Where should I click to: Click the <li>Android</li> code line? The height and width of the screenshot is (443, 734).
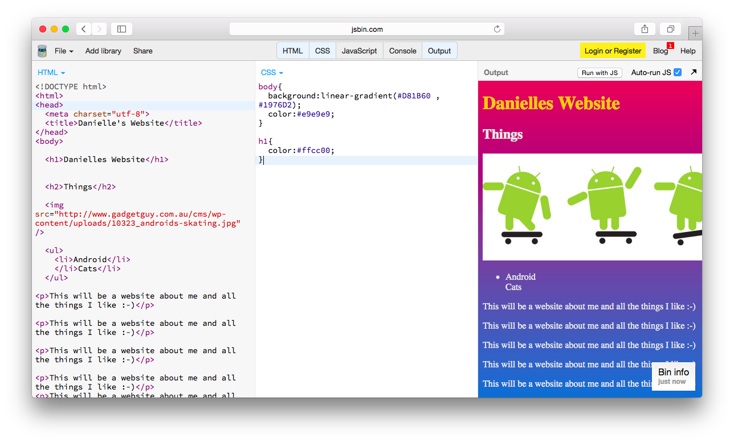(92, 259)
